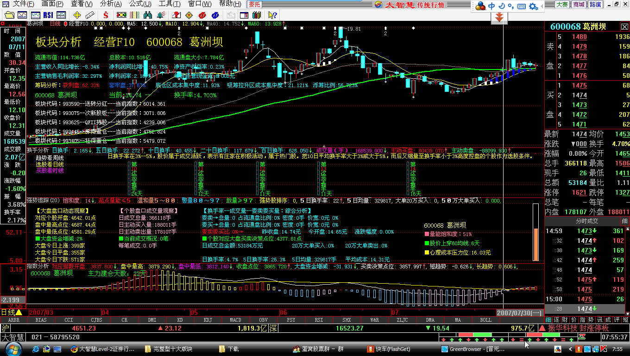This screenshot has width=630, height=356.
Task: Open the 文件(F) menu
Action: click(x=23, y=4)
